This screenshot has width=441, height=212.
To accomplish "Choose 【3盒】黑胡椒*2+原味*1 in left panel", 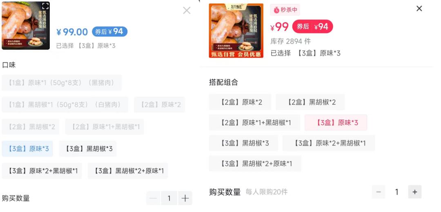I will 128,171.
